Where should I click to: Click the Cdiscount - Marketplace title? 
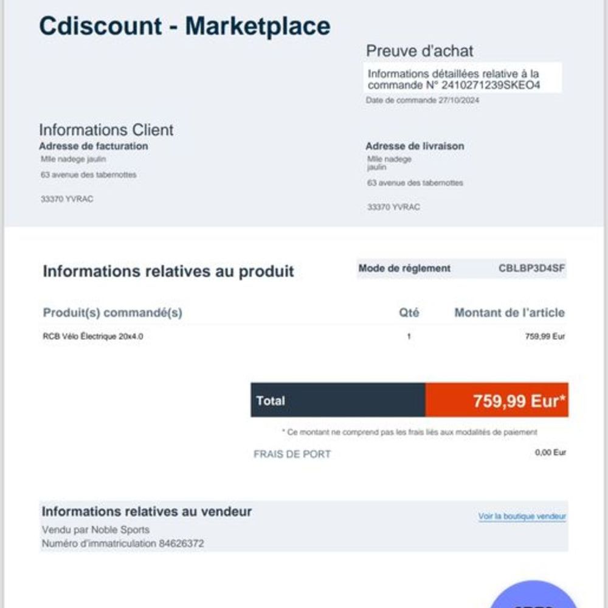(185, 26)
